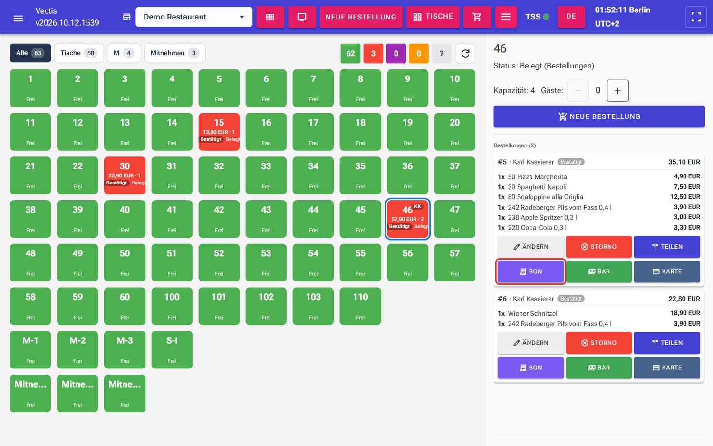713x446 pixels.
Task: Toggle the purple 0 status filter
Action: pyautogui.click(x=396, y=53)
